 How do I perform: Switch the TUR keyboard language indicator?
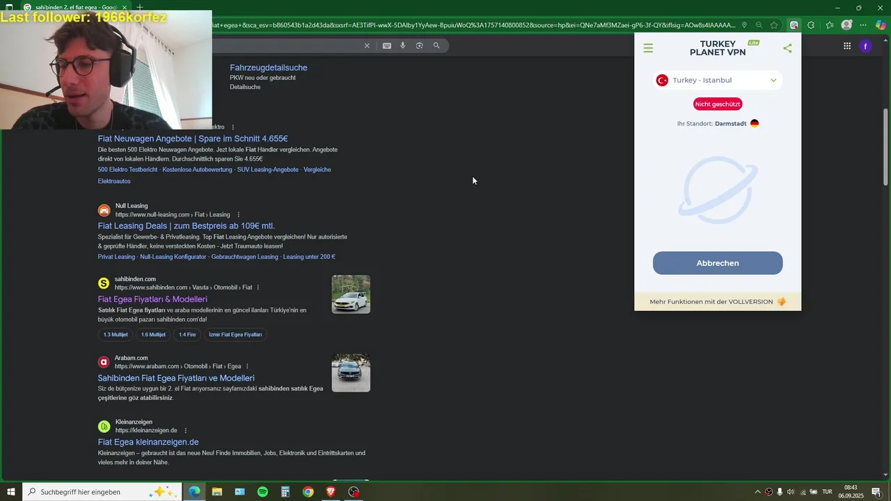828,492
